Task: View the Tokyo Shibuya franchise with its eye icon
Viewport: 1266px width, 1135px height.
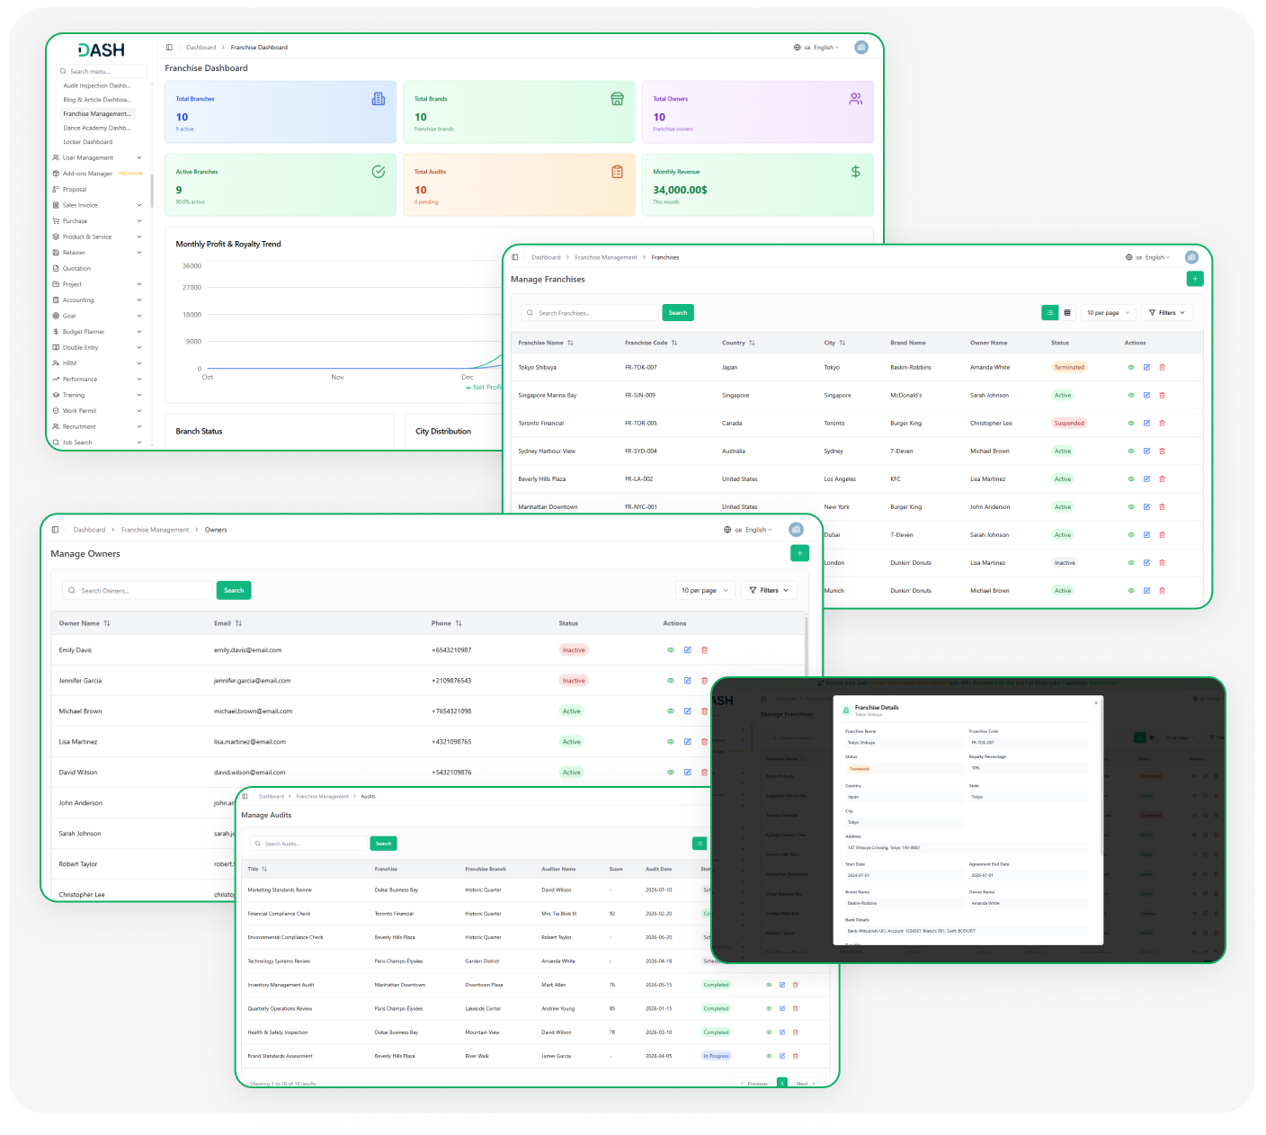Action: pos(1131,367)
